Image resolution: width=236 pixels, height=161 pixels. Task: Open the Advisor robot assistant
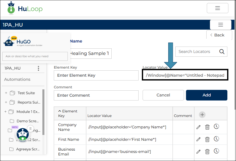coord(23,135)
